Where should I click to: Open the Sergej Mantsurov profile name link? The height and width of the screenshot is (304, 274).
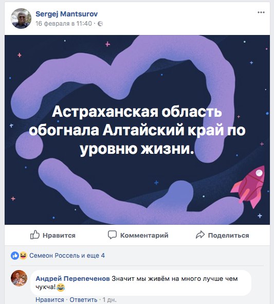coord(66,14)
